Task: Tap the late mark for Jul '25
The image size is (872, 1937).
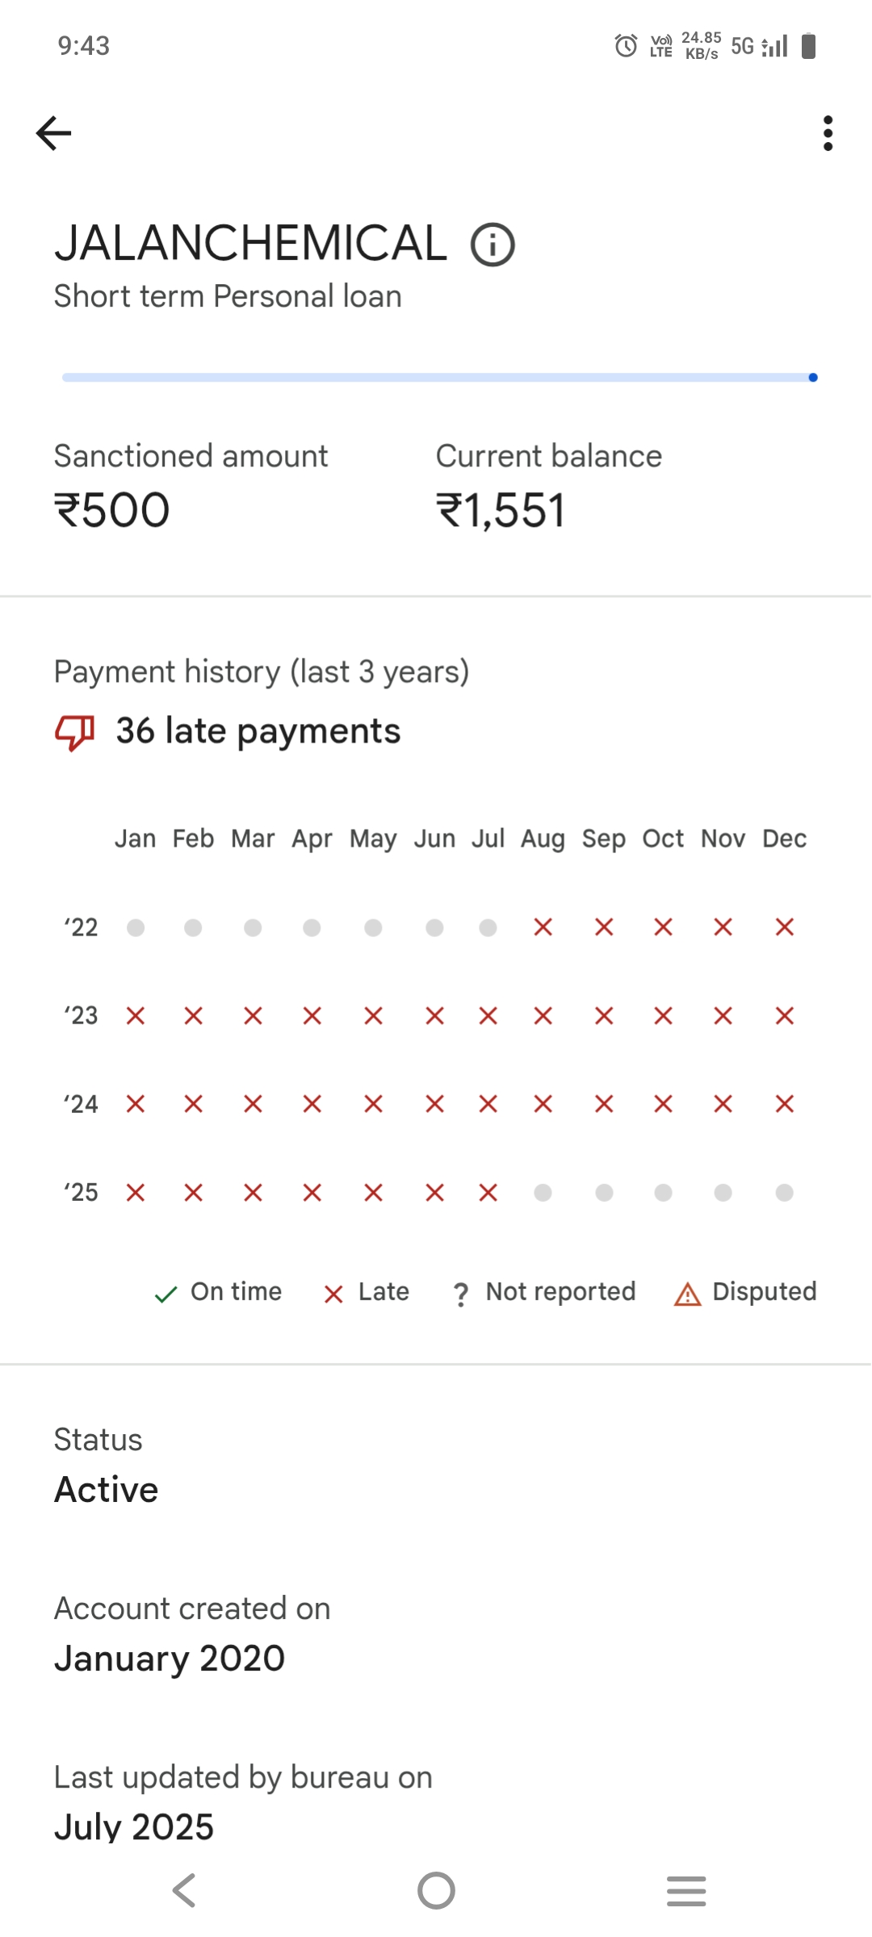Action: (488, 1192)
